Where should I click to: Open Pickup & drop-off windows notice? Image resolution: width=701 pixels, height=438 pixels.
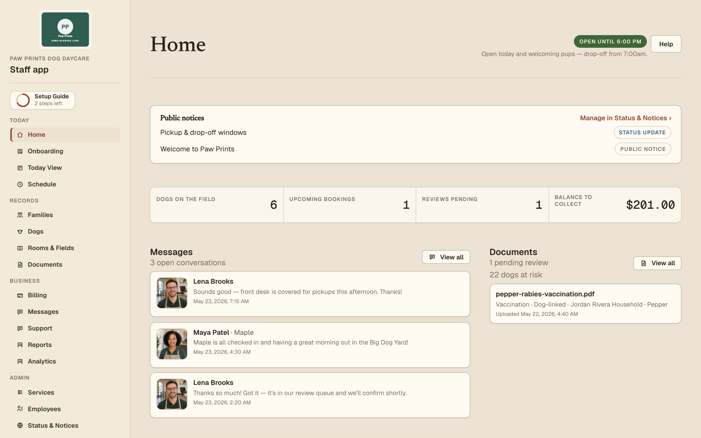[x=416, y=132]
